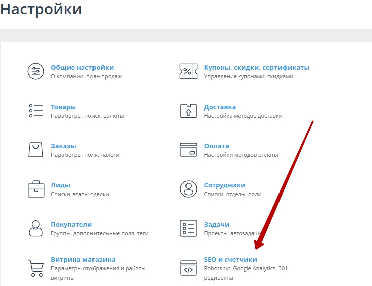Click the sliders icon for Общие настройки
The height and width of the screenshot is (286, 372).
(x=36, y=71)
